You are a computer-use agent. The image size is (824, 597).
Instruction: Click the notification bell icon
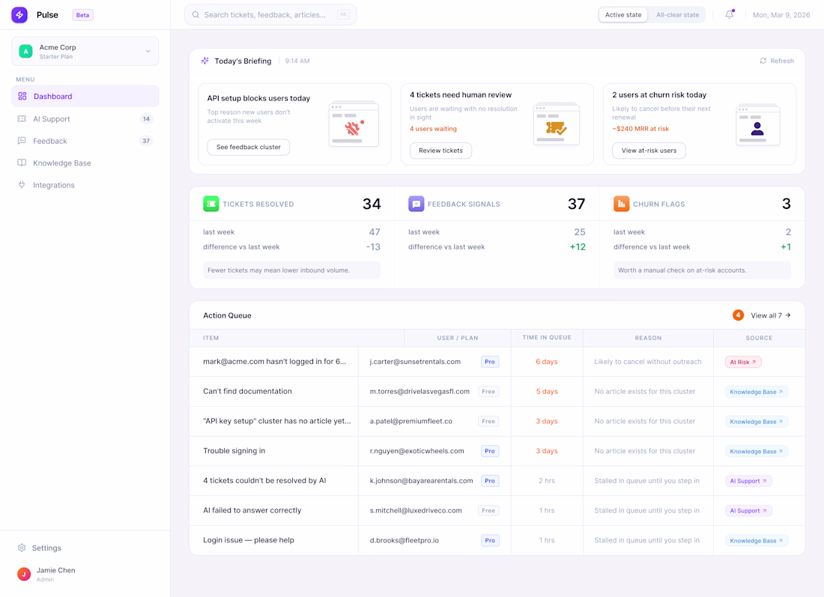(730, 15)
